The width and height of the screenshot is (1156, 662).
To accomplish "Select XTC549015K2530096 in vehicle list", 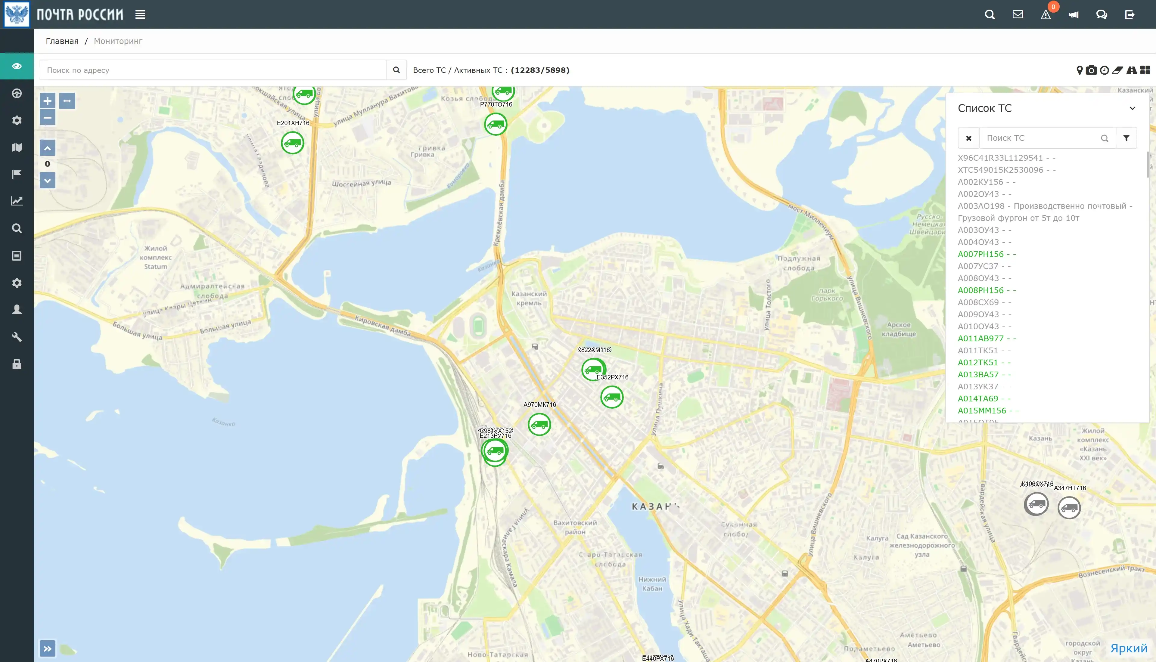I will tap(1007, 170).
